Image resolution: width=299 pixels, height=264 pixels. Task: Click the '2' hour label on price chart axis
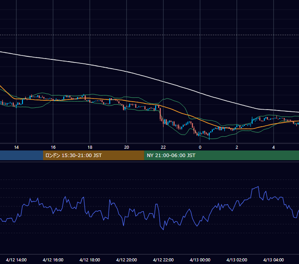coord(237,147)
